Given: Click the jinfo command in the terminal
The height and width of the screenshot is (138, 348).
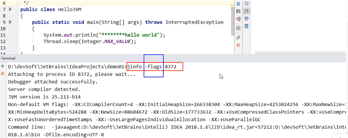Looking at the screenshot, I should click(x=135, y=67).
